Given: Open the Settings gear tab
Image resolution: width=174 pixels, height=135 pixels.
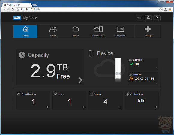Looking at the screenshot, I should pos(148,31).
